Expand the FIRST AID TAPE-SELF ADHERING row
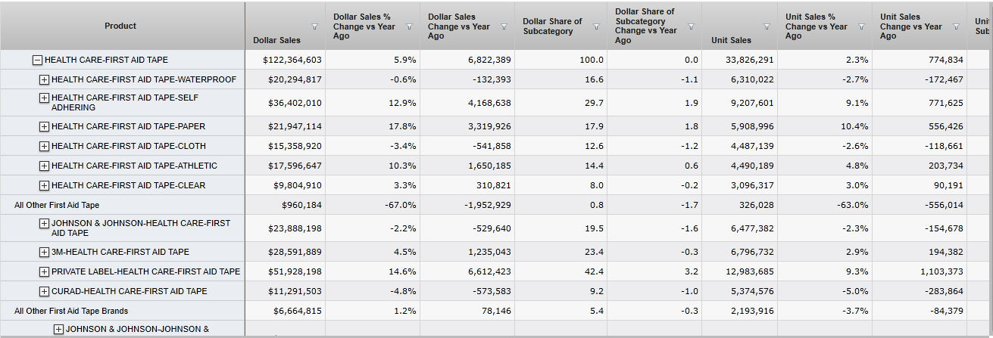 pyautogui.click(x=44, y=98)
